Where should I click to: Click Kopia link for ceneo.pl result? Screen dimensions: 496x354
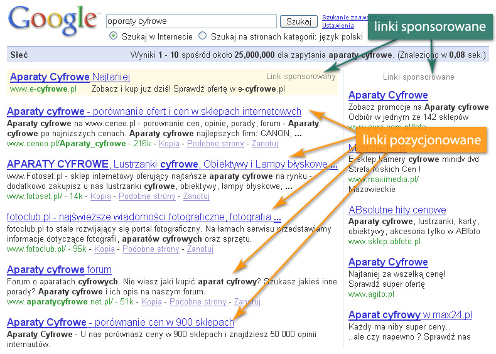pyautogui.click(x=169, y=144)
